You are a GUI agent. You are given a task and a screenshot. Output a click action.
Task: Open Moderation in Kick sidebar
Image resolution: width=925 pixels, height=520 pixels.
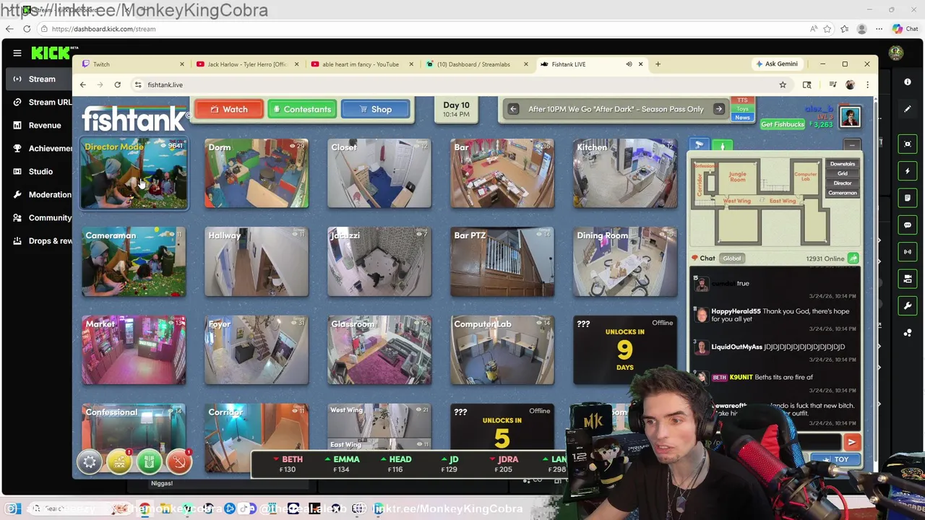38,194
